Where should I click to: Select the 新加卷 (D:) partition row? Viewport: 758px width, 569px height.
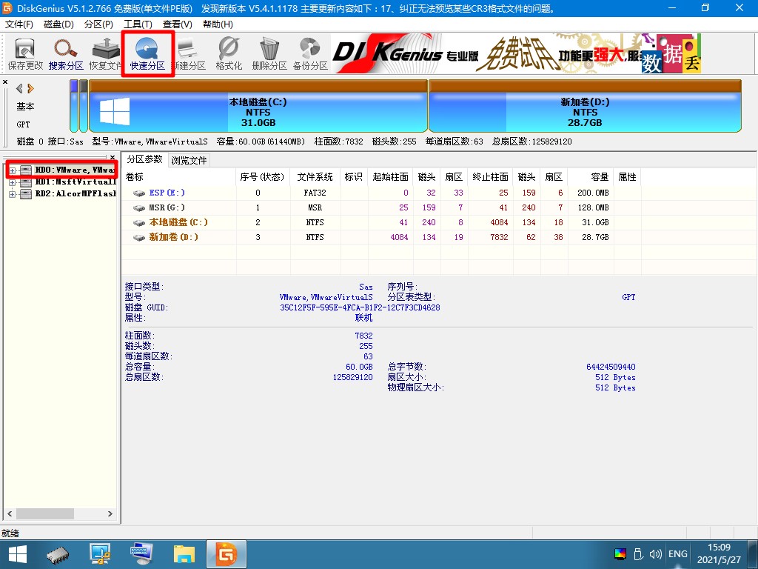coord(382,237)
